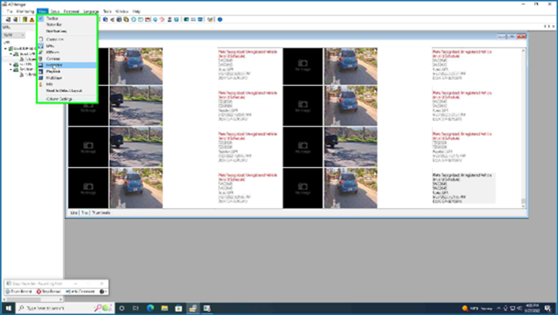Choose Playback from the View menu
The width and height of the screenshot is (558, 315).
53,72
